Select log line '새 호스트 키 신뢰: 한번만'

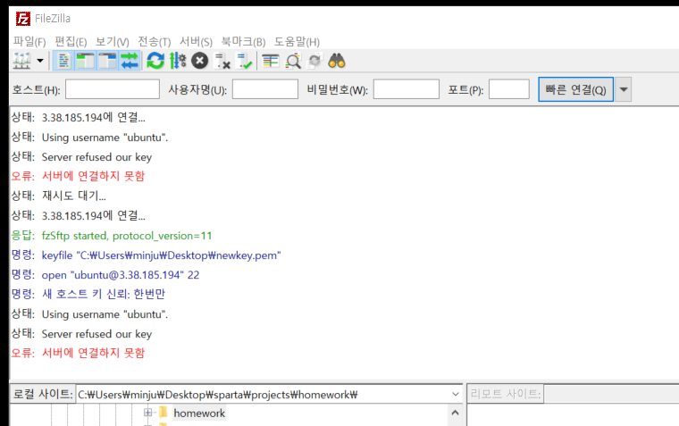104,294
